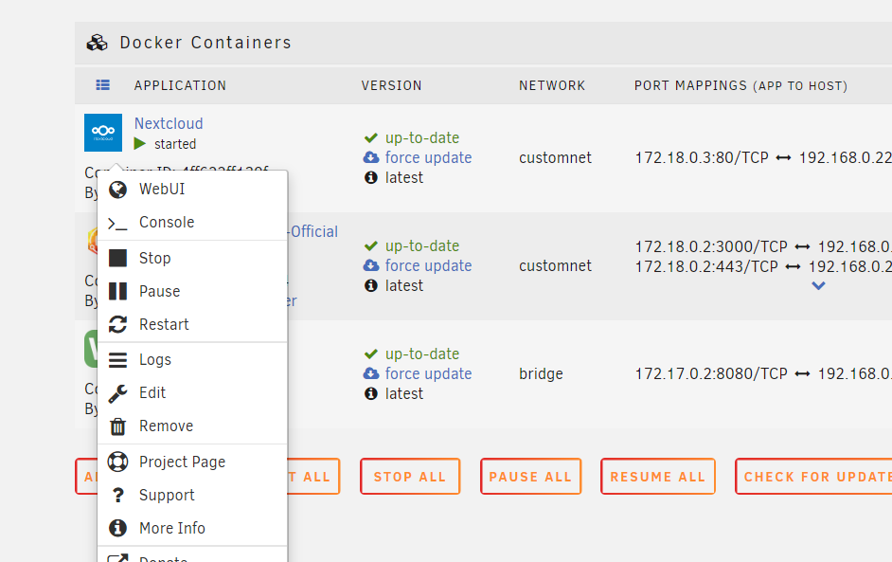Click Nextcloud's customnet network cell
The width and height of the screenshot is (892, 562).
click(555, 157)
